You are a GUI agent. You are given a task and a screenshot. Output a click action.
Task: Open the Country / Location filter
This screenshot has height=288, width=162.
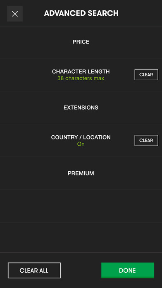tap(81, 141)
